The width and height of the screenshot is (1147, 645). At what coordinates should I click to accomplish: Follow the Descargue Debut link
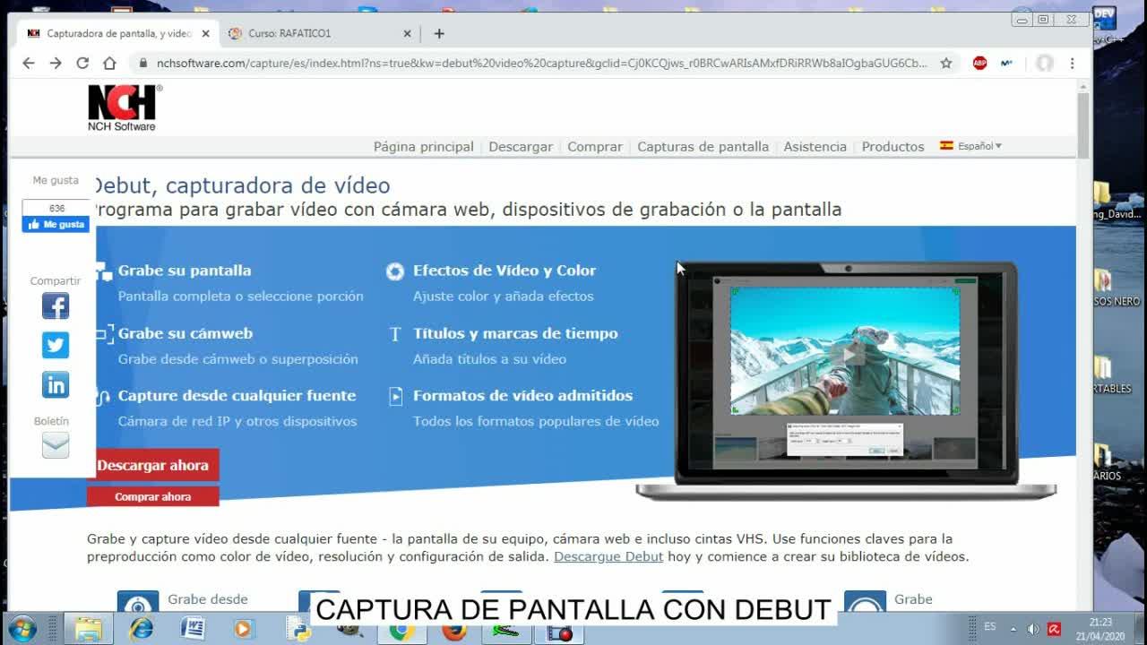tap(608, 556)
